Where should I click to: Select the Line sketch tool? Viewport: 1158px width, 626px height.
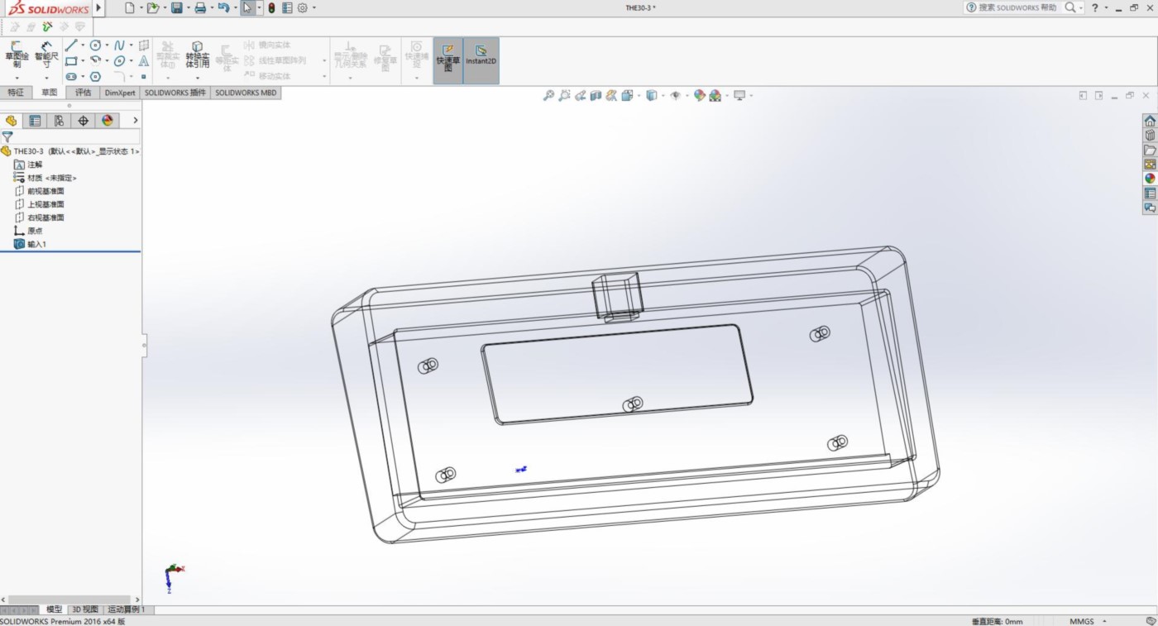point(71,45)
